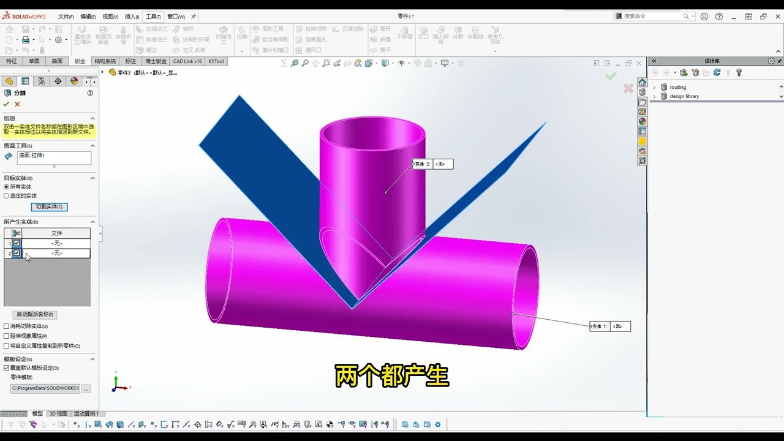Click the part template path field
This screenshot has height=441, width=784.
[x=45, y=388]
